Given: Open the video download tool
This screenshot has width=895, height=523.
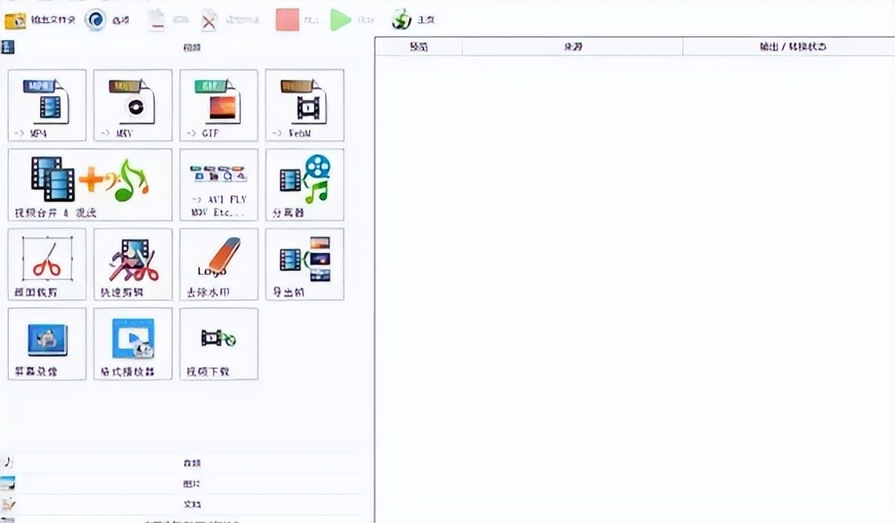Looking at the screenshot, I should click(x=219, y=344).
